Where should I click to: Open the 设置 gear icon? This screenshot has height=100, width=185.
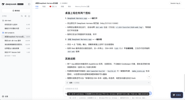[3, 96]
